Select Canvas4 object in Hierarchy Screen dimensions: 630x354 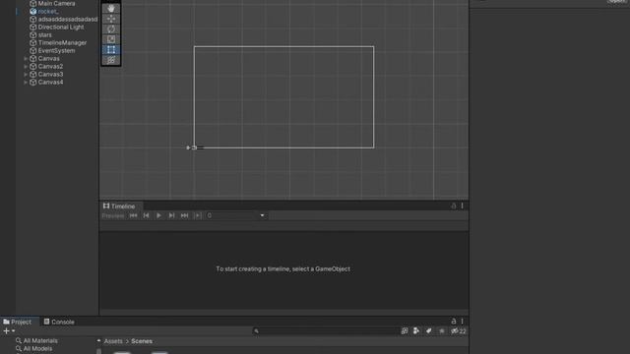point(50,83)
